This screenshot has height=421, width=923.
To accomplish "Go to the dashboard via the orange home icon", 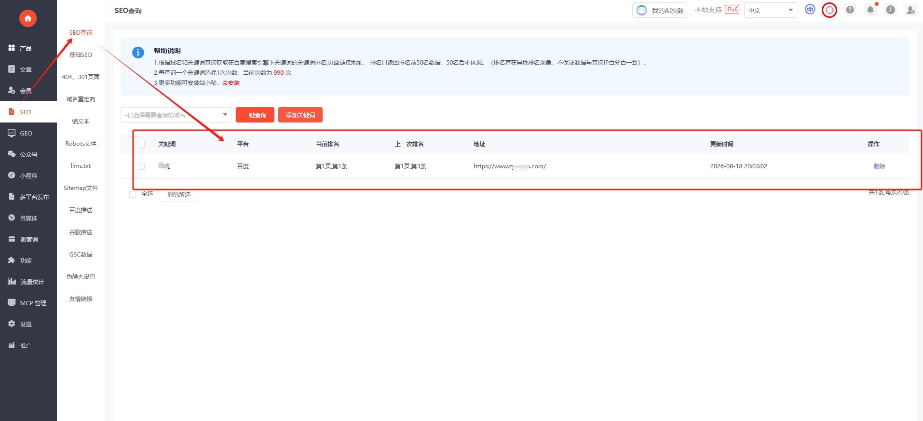I will 28,18.
